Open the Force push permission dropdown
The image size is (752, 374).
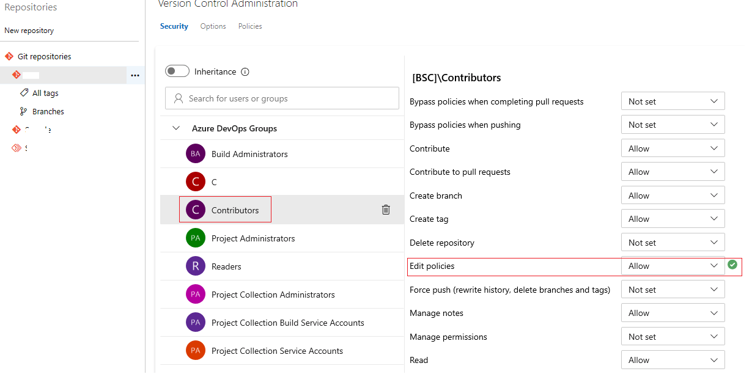[673, 290]
